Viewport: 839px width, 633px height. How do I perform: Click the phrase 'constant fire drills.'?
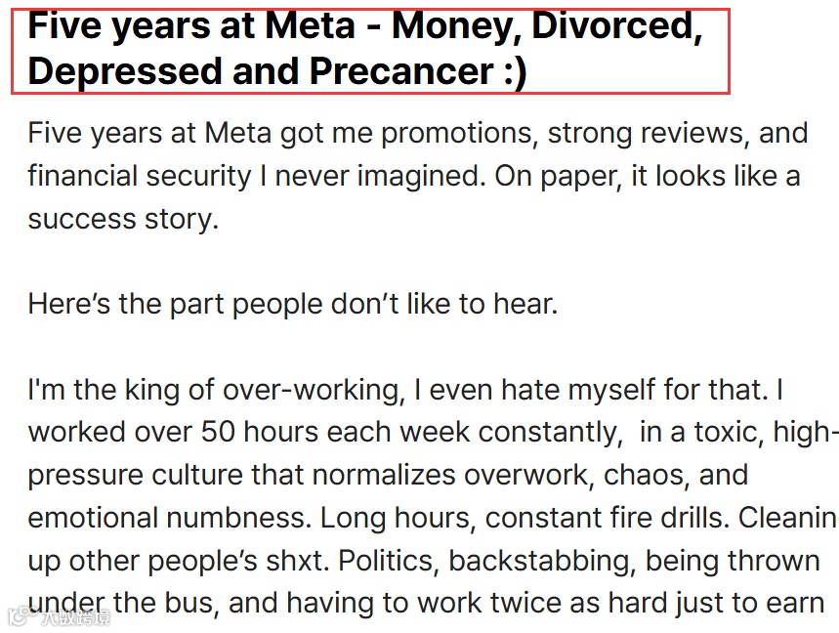click(608, 518)
